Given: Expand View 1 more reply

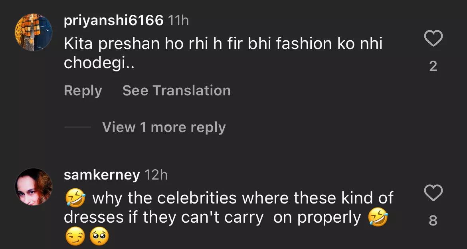Looking at the screenshot, I should tap(164, 127).
